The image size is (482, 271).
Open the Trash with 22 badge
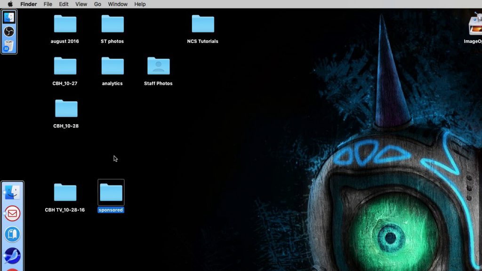(x=9, y=46)
